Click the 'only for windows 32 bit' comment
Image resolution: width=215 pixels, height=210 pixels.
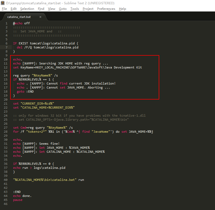(79, 116)
